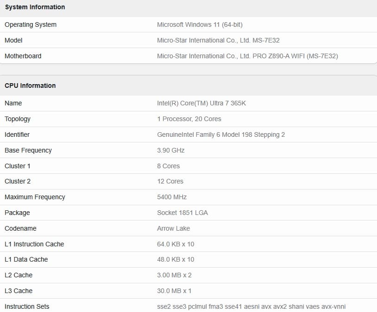Click the System Information heading
377x312 pixels.
click(x=35, y=7)
